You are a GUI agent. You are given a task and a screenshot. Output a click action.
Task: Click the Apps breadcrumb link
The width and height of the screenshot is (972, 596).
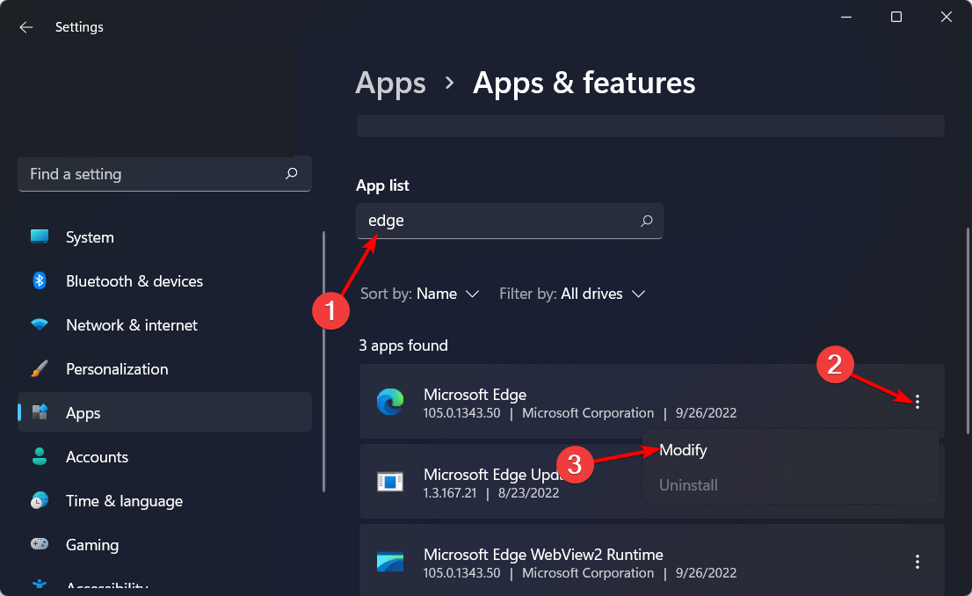[x=390, y=84]
